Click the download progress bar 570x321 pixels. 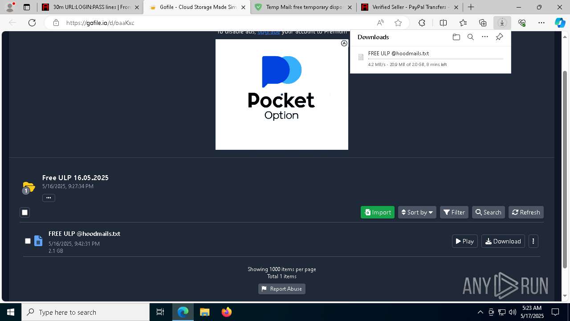click(436, 58)
